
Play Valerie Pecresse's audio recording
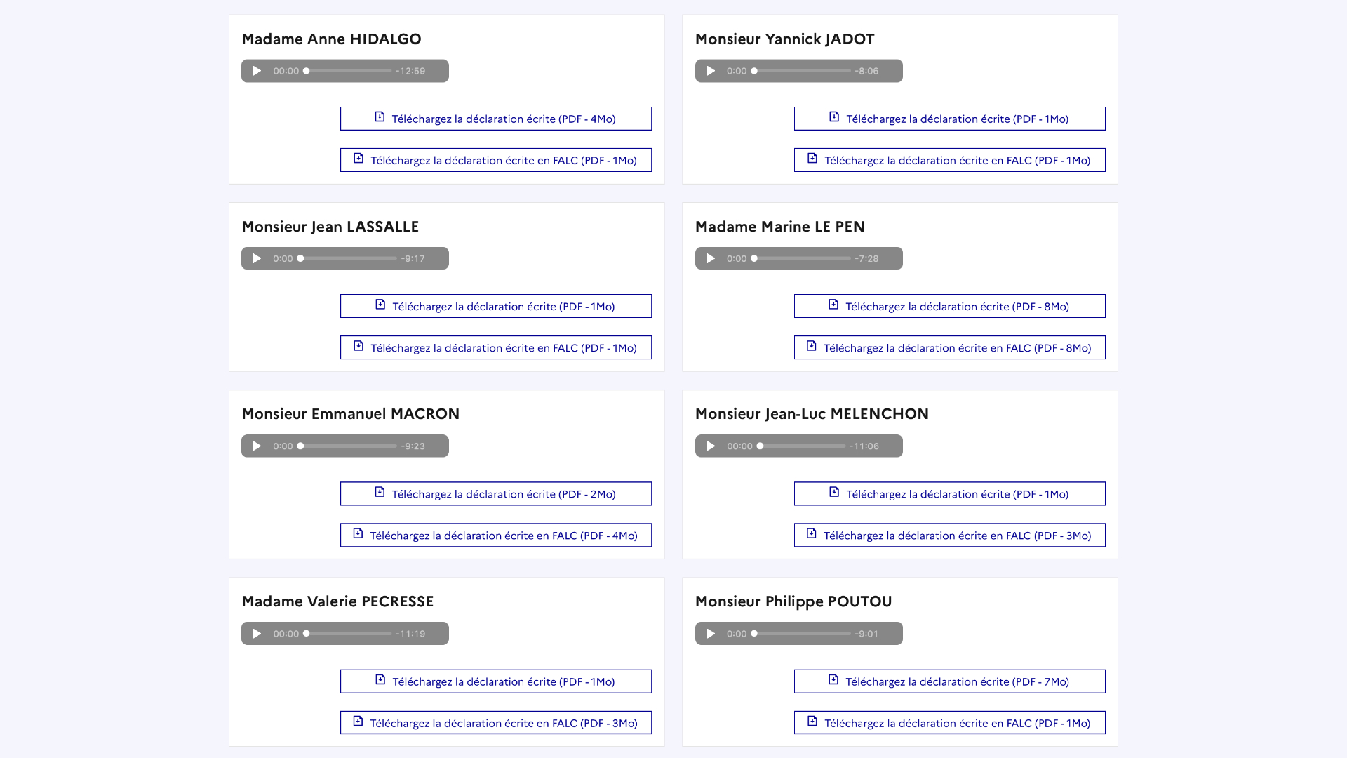point(257,633)
